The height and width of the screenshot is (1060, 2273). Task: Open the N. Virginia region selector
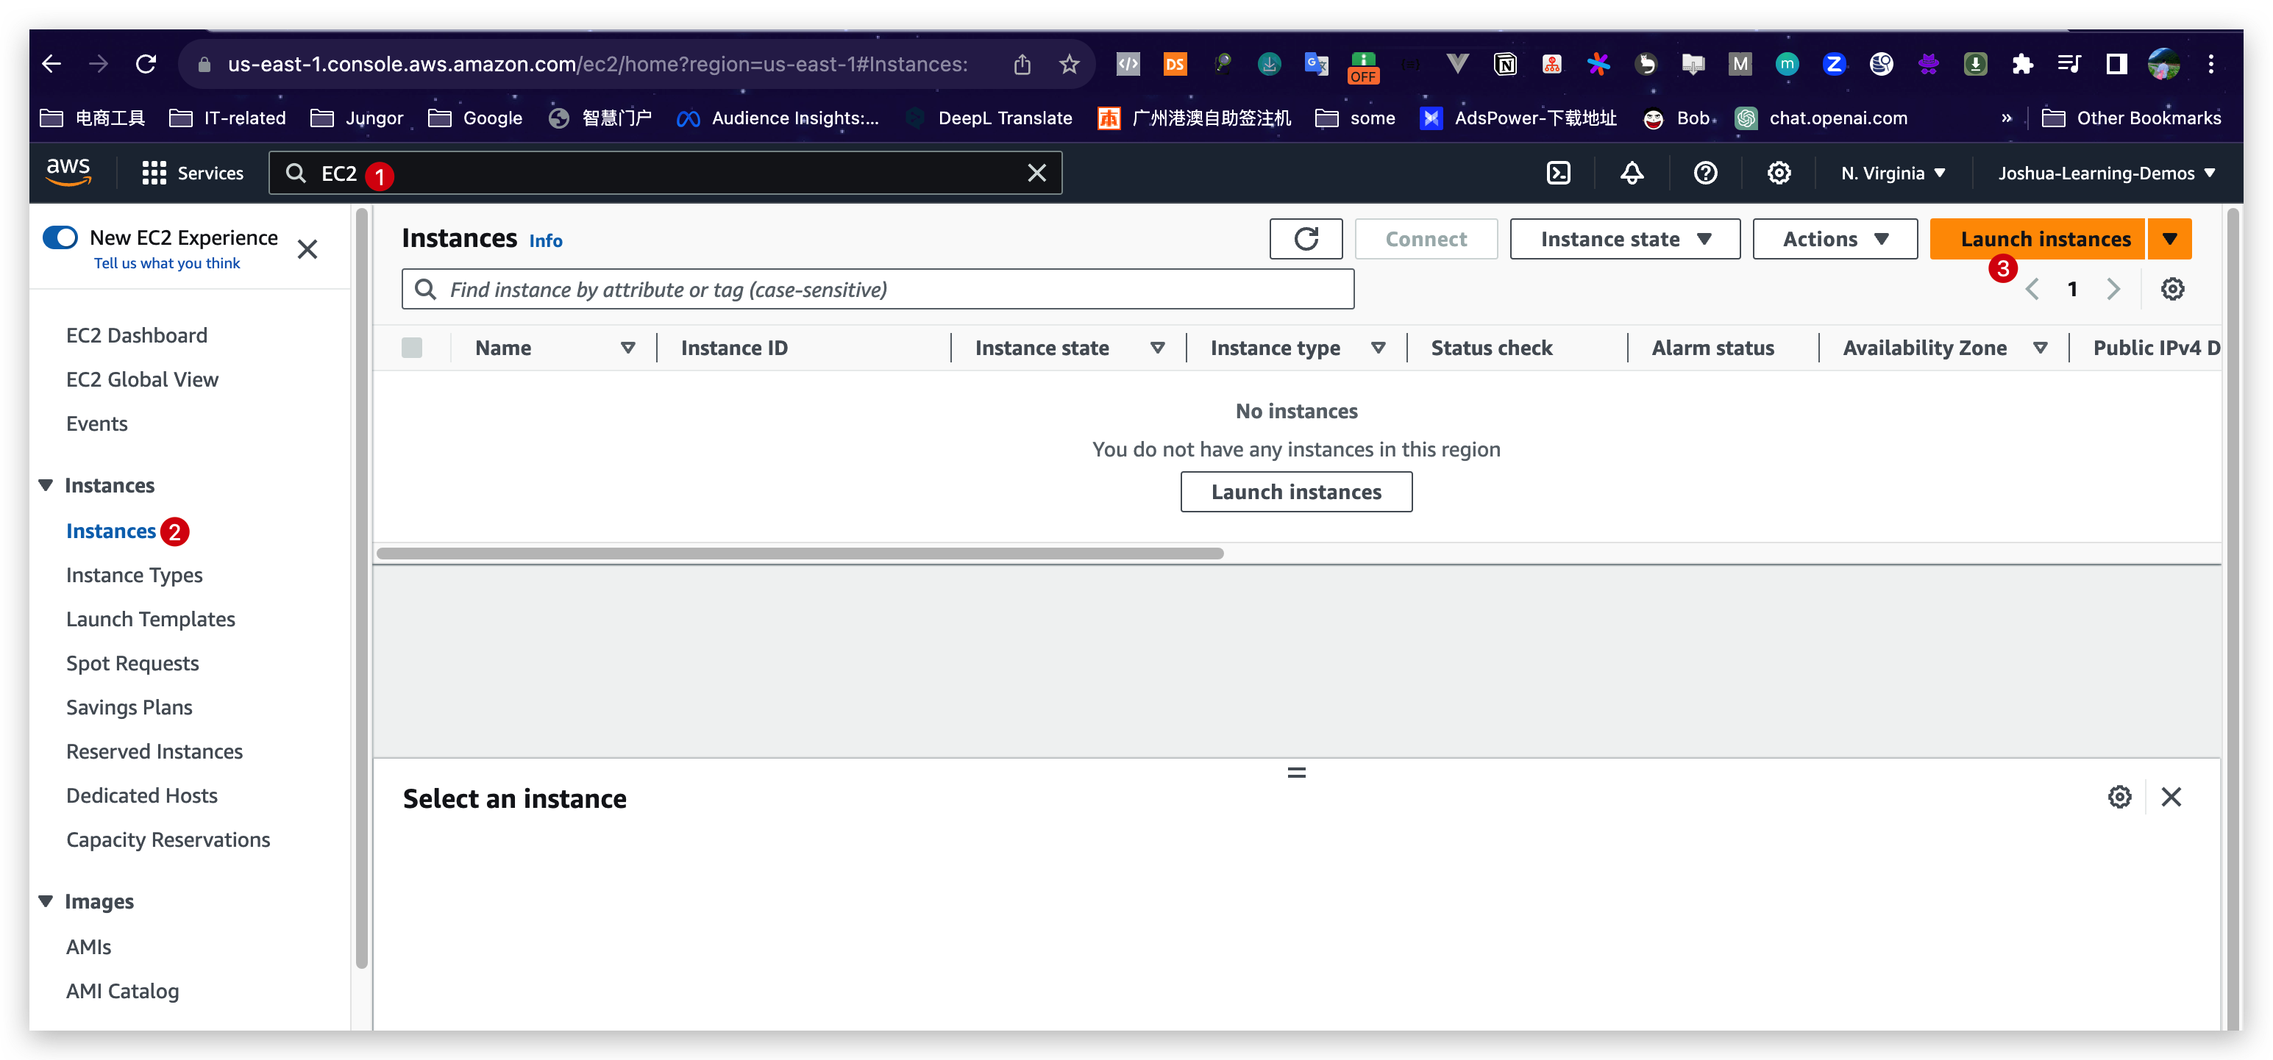pyautogui.click(x=1892, y=173)
